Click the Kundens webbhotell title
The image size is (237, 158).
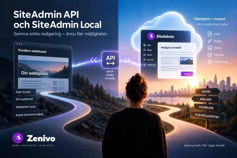[x=32, y=51]
